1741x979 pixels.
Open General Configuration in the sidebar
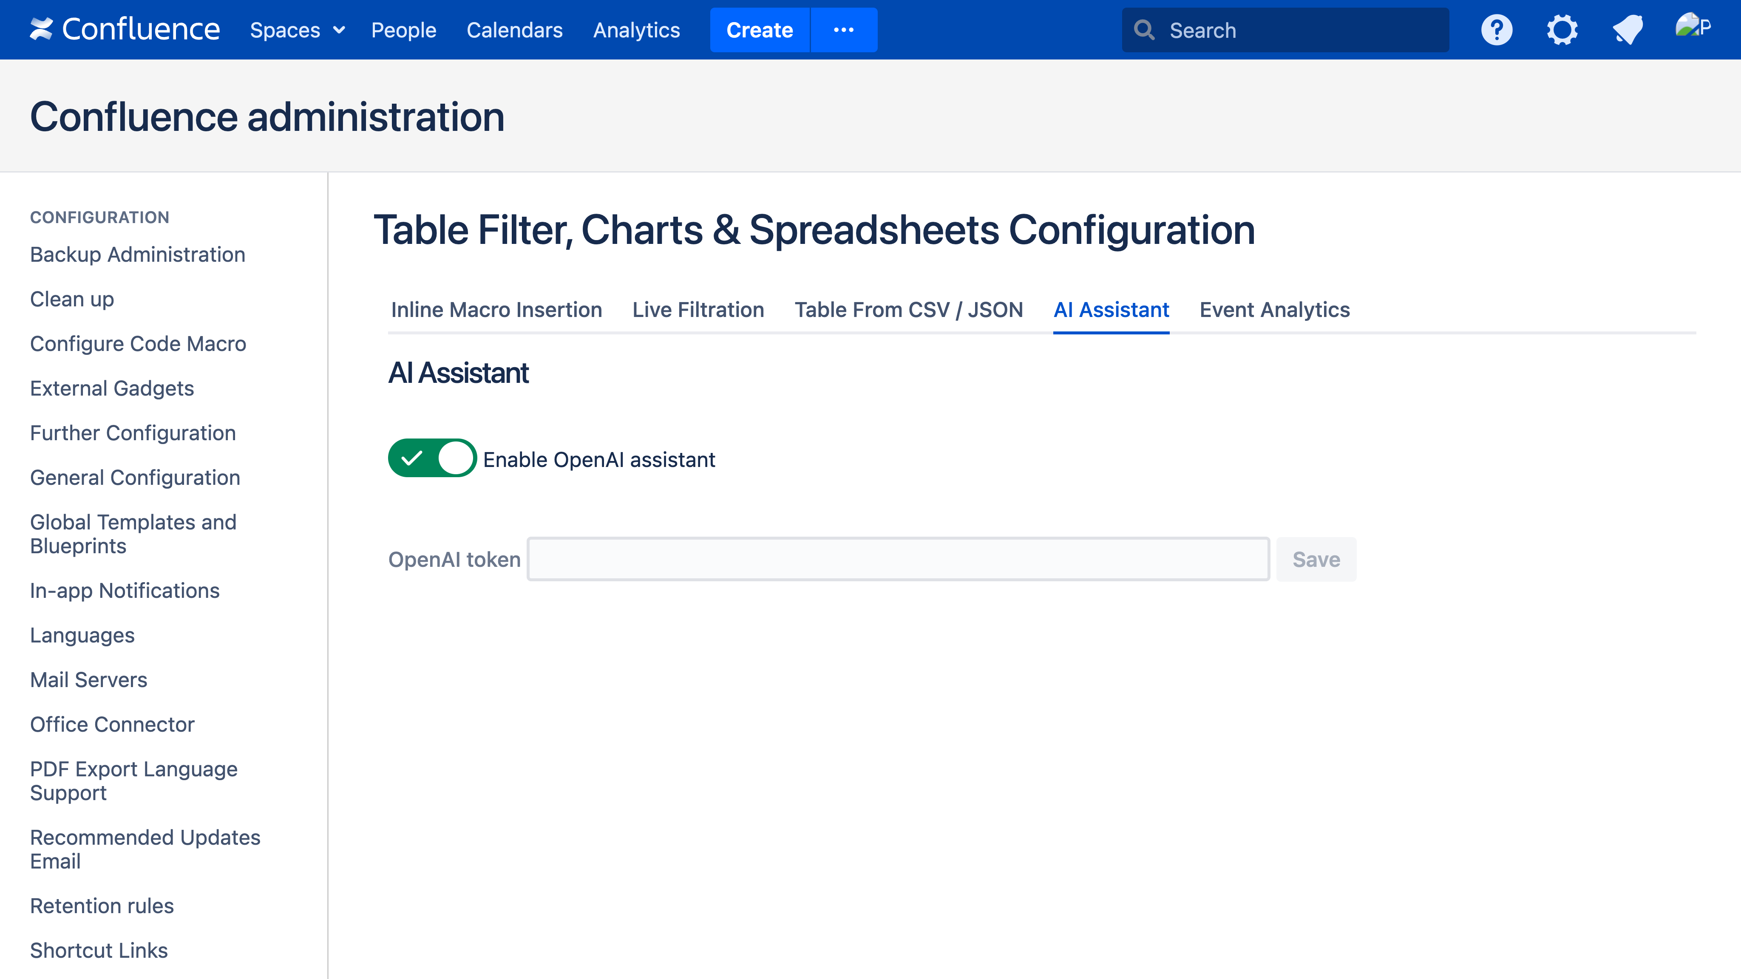pyautogui.click(x=135, y=478)
